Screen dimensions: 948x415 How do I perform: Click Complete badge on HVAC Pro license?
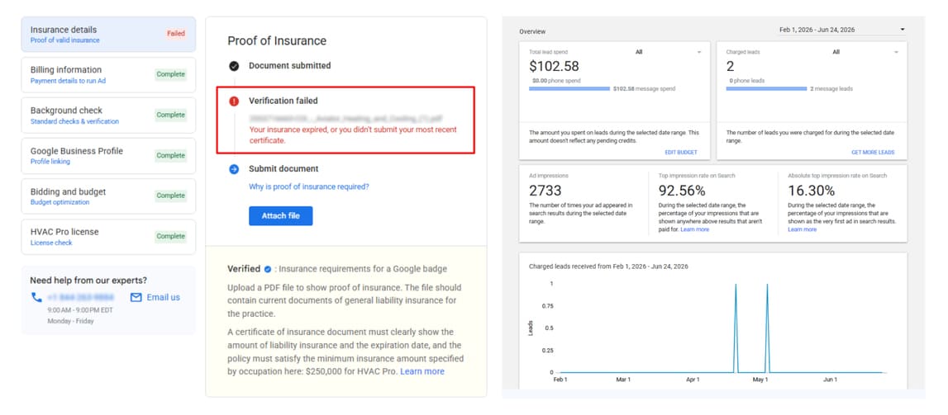coord(171,237)
